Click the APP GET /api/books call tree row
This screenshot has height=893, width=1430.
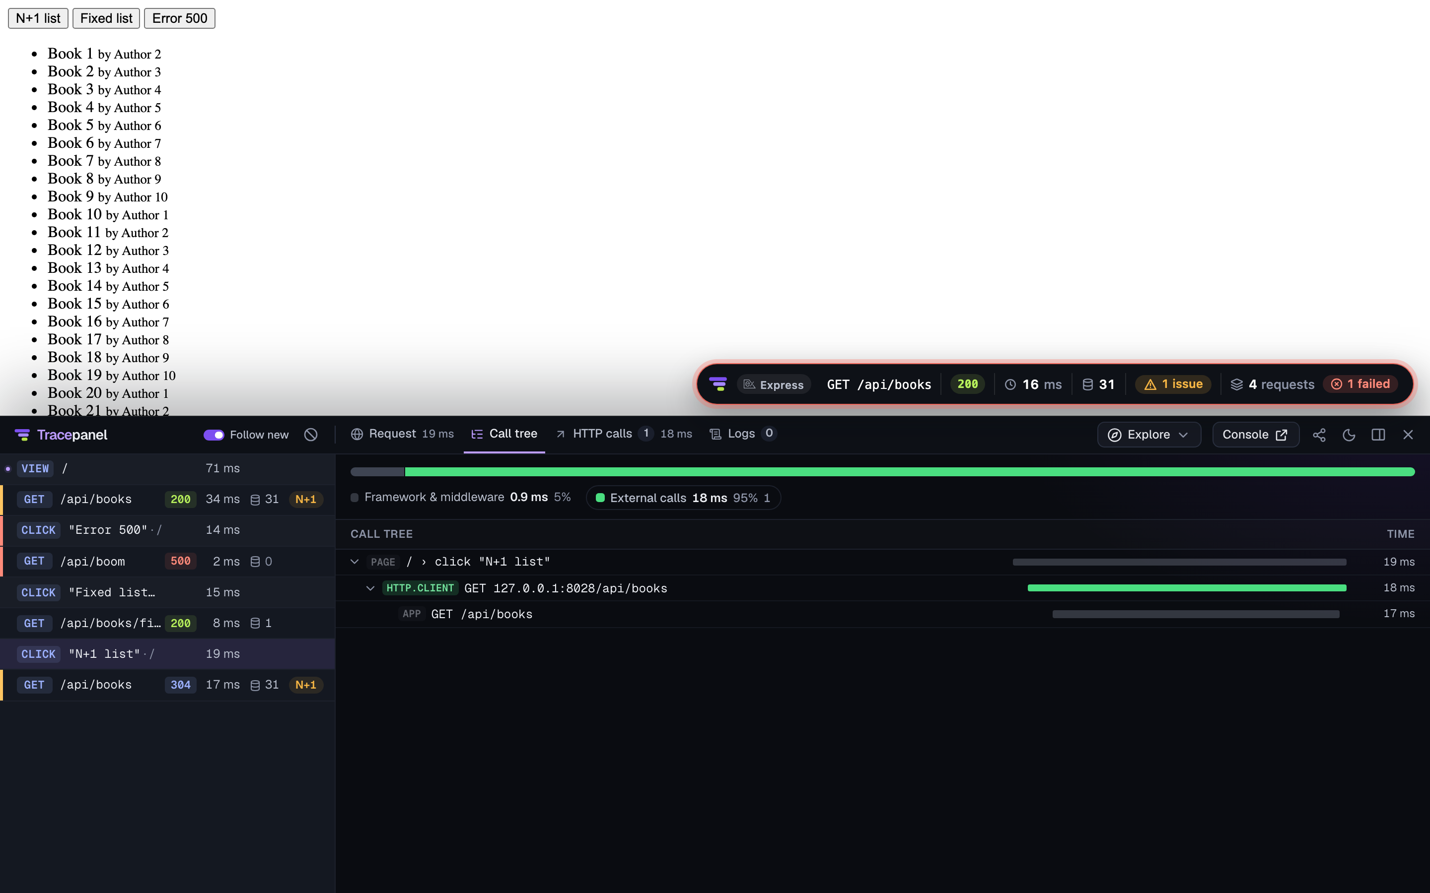click(883, 614)
